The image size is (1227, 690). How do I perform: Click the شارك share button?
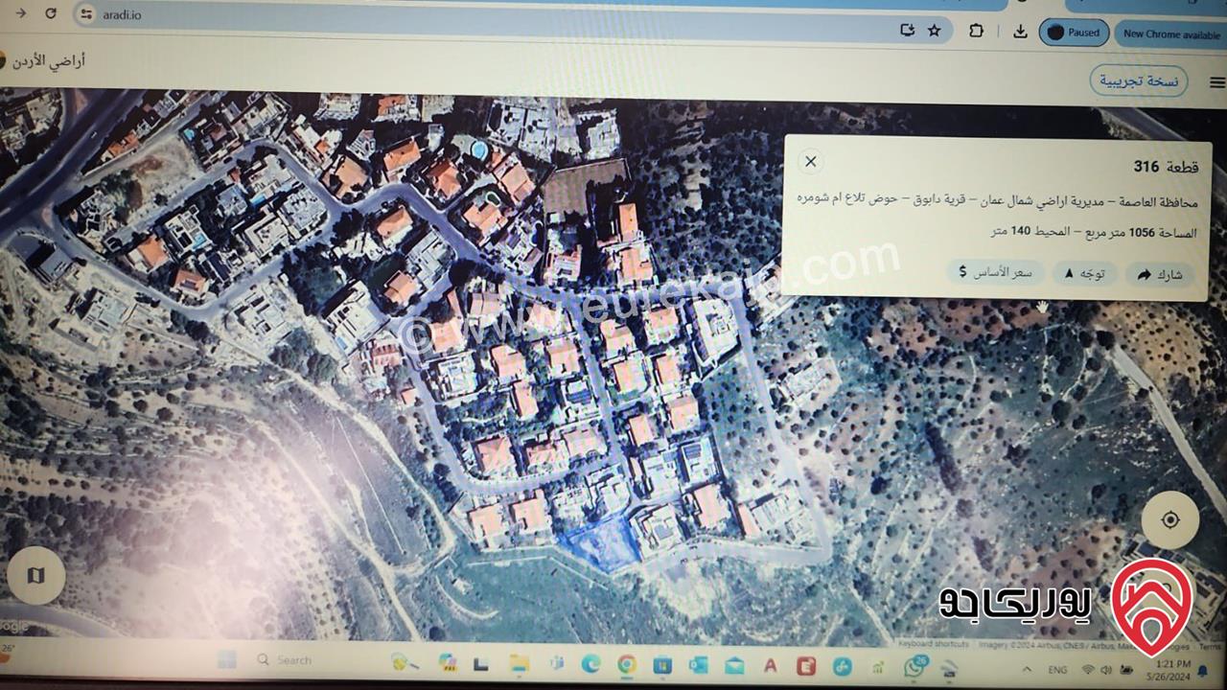click(1159, 275)
